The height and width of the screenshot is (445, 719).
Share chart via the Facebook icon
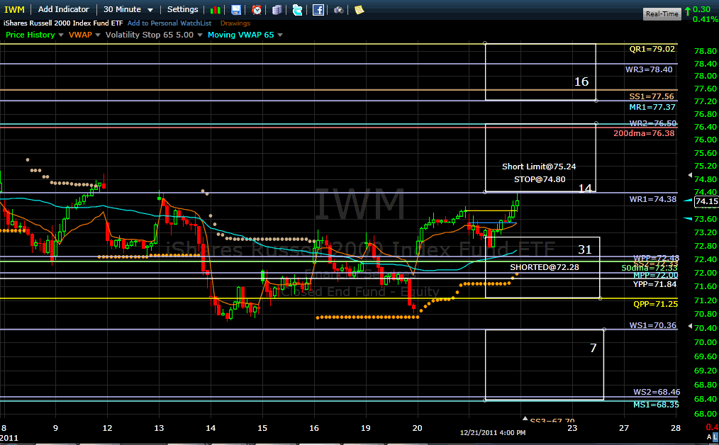[318, 10]
